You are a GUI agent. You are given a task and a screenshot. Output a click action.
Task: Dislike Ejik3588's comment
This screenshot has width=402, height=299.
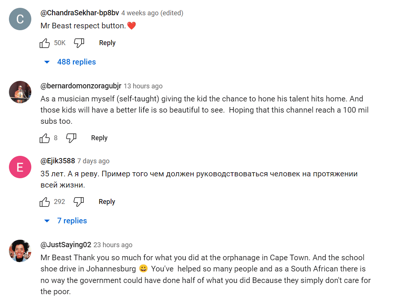(79, 202)
